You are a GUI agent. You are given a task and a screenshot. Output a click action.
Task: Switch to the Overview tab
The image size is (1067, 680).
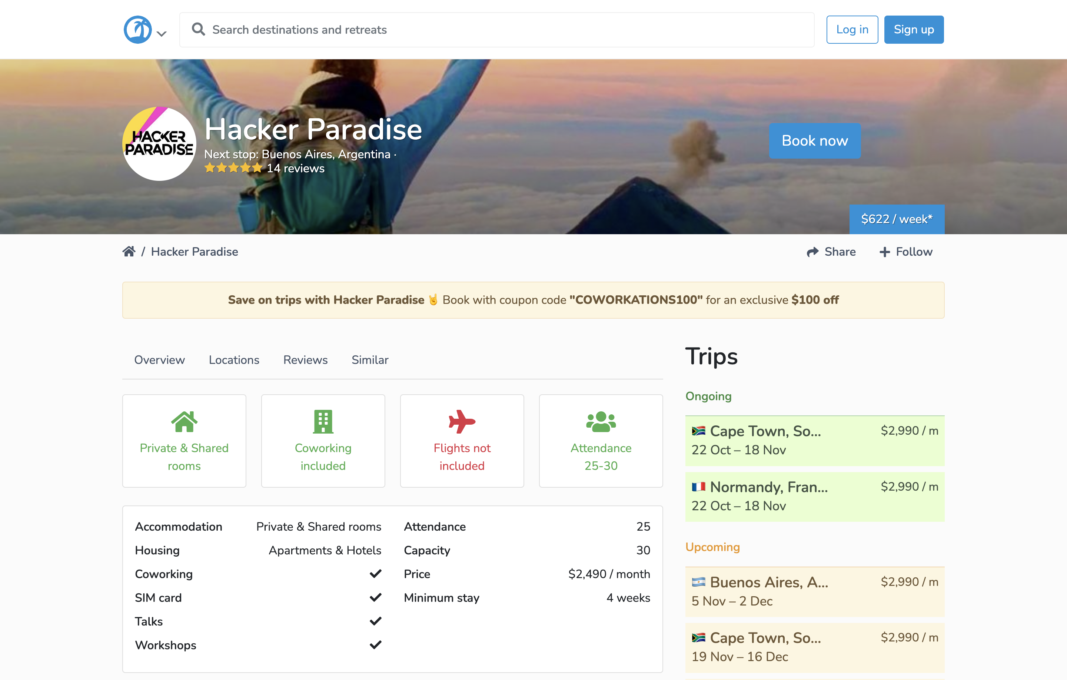(160, 359)
